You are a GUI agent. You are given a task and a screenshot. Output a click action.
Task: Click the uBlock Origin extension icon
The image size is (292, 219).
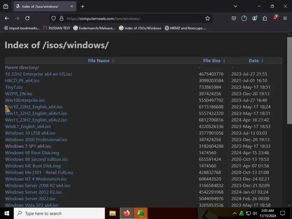[275, 18]
